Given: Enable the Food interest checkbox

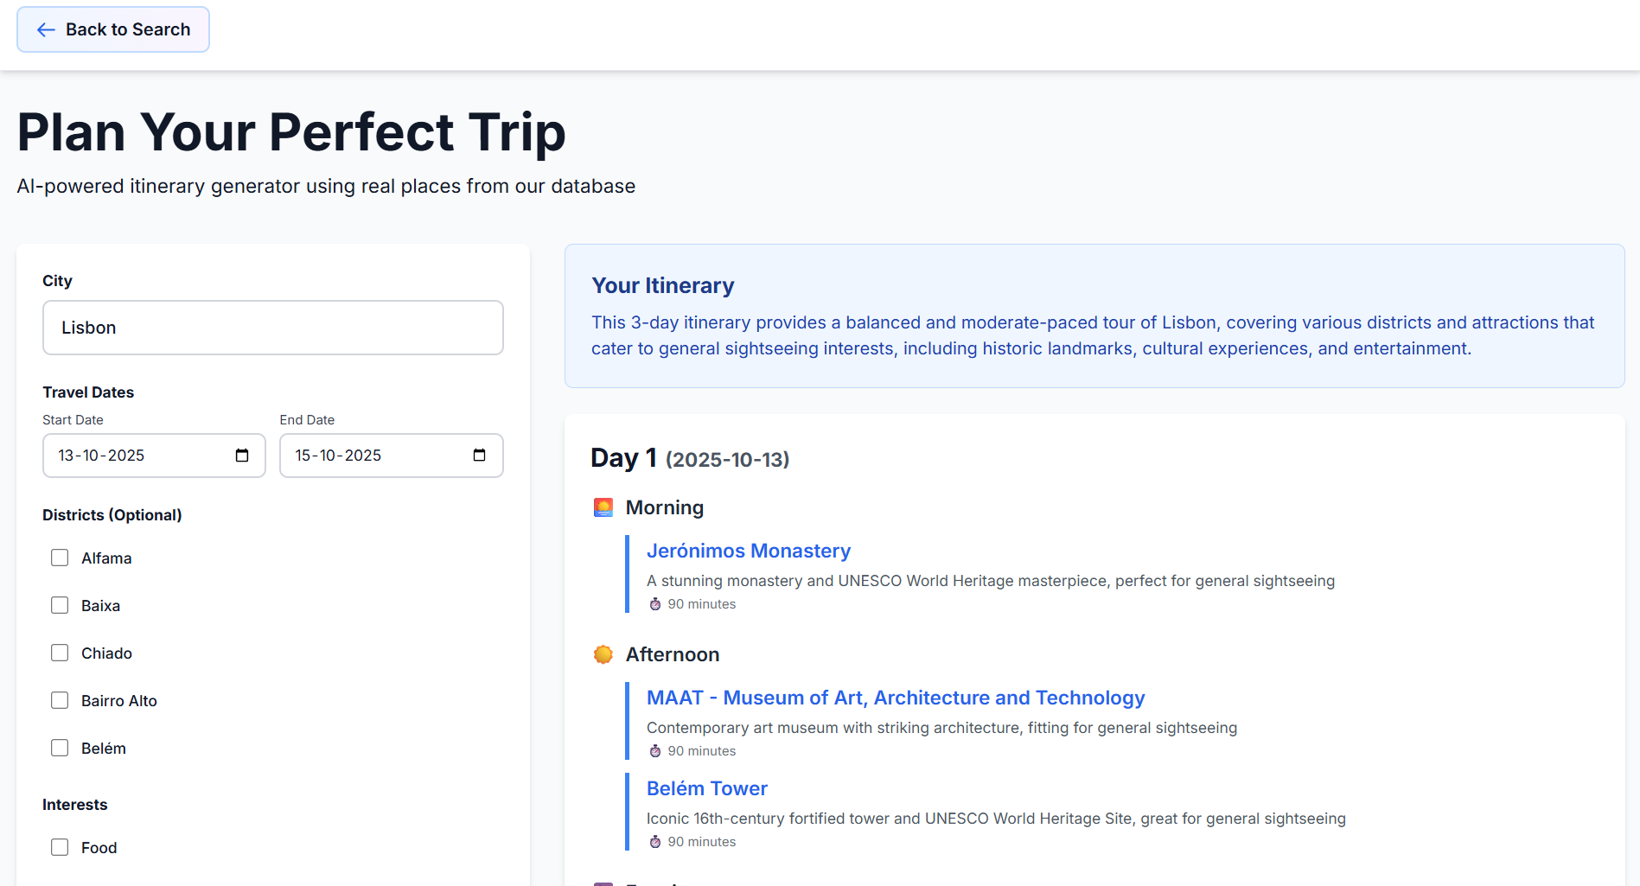Looking at the screenshot, I should 60,848.
